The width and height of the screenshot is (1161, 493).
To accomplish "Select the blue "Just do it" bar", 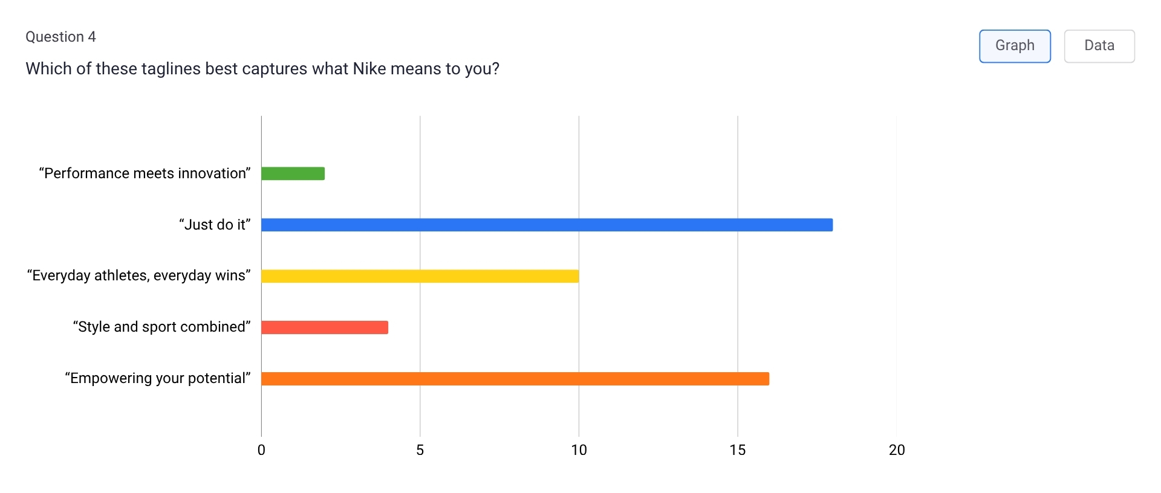I will pos(547,225).
